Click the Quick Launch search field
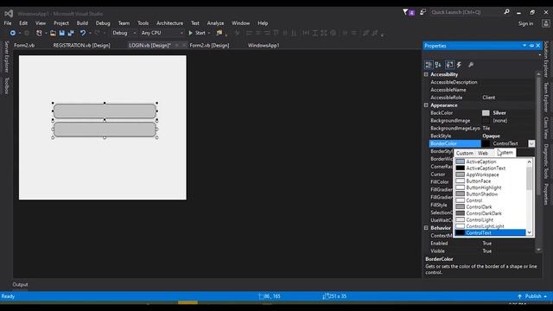Screen dimensions: 553x311 [x=466, y=12]
